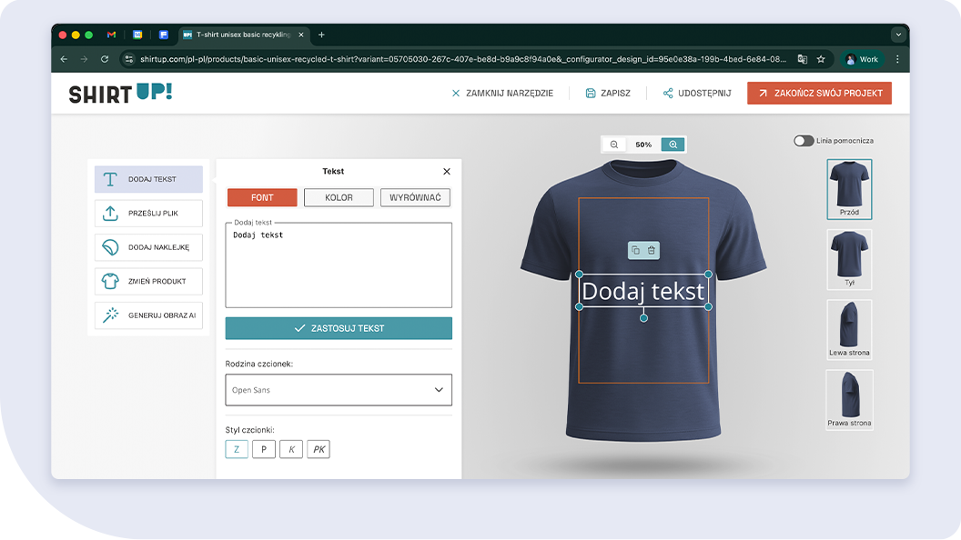The image size is (961, 540).
Task: Duplicate the selected text element
Action: 635,250
